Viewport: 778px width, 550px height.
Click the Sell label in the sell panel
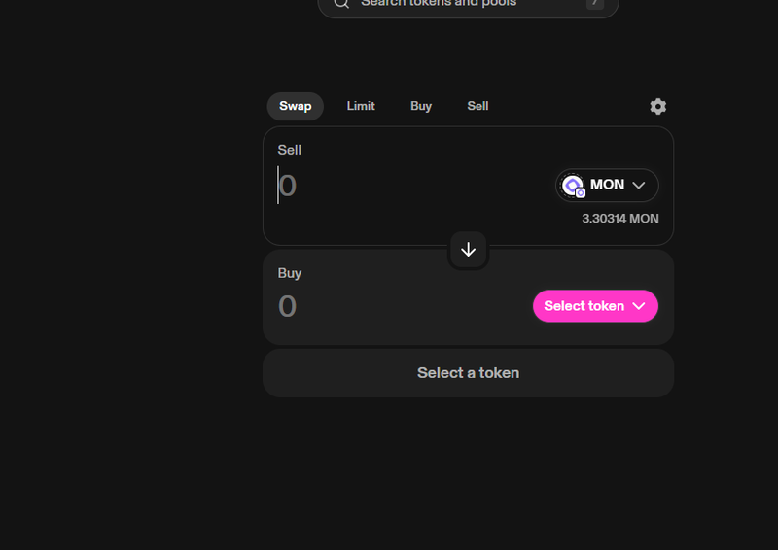pyautogui.click(x=289, y=150)
